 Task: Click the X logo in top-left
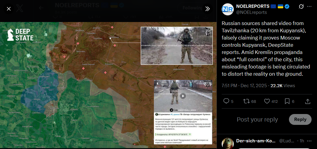(20, 8)
